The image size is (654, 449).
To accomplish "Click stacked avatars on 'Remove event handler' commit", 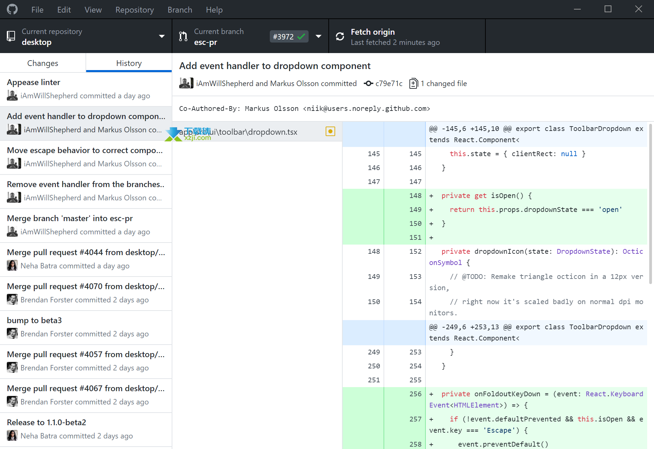I will click(x=14, y=198).
